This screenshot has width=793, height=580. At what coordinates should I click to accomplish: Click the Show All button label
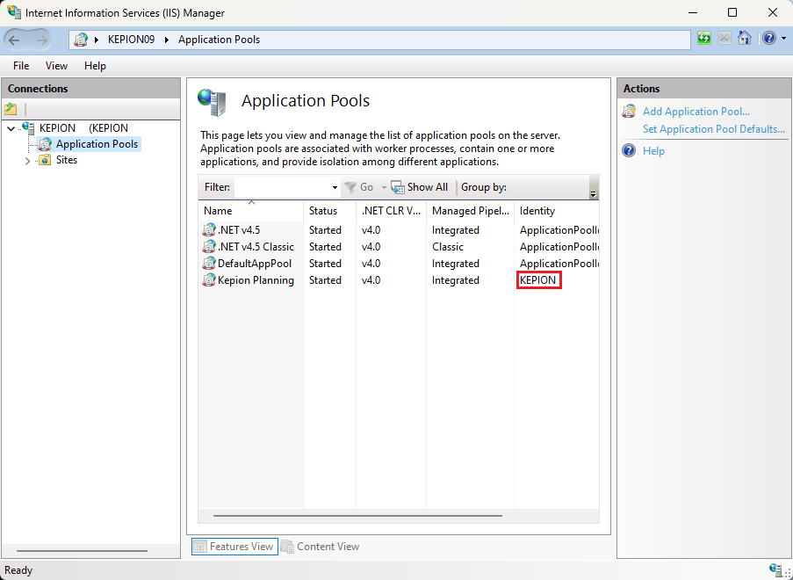point(428,187)
